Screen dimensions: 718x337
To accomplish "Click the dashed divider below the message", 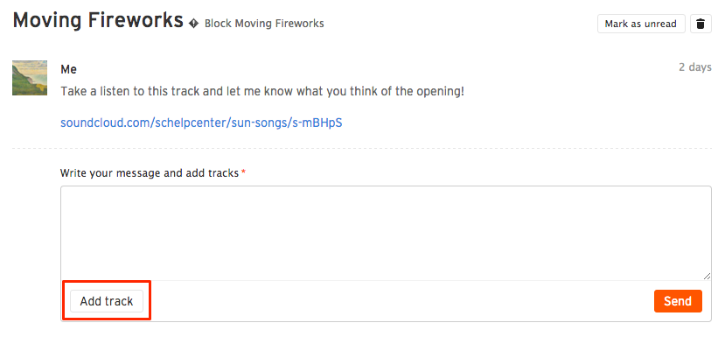I will click(362, 149).
